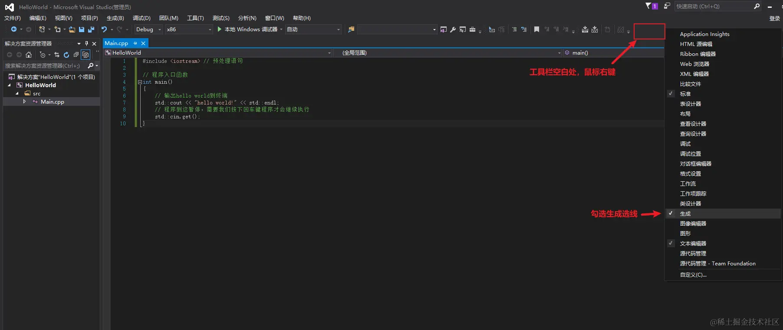
Task: Choose 自定义(C)... in the toolbar menu
Action: [723, 274]
